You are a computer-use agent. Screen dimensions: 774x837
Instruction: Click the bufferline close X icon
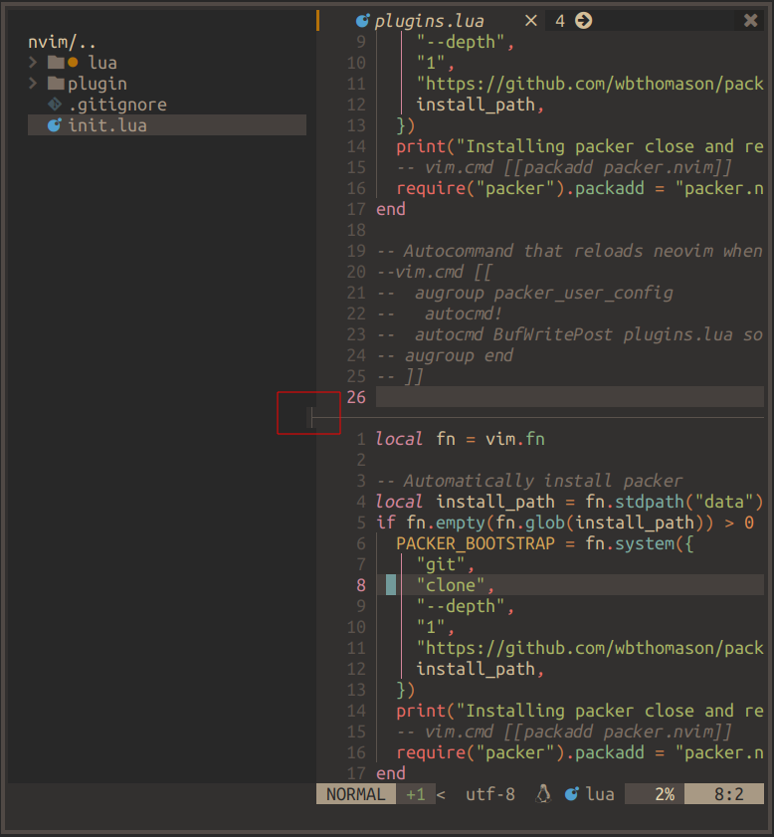750,21
